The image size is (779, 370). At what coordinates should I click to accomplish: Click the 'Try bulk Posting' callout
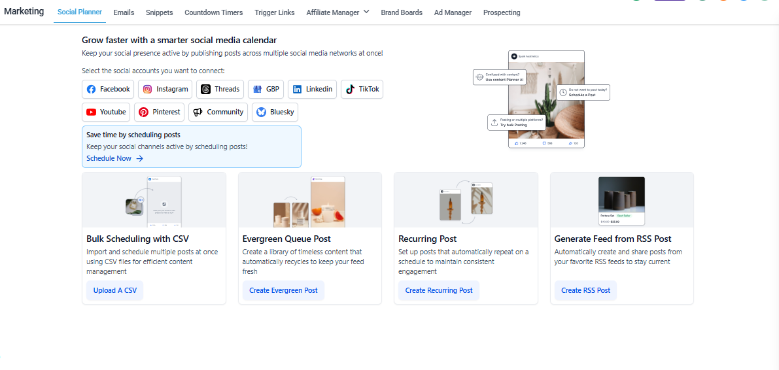click(x=517, y=122)
